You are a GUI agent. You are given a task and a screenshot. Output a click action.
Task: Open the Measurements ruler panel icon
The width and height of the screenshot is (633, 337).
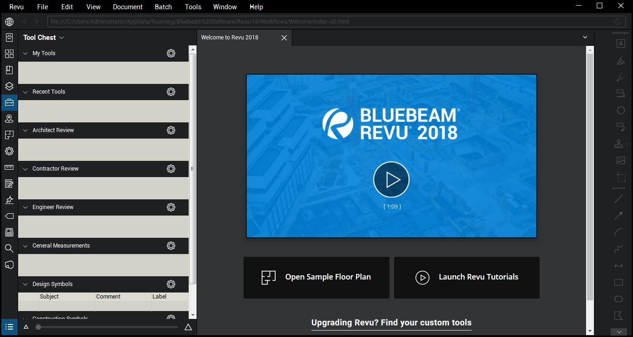click(9, 167)
